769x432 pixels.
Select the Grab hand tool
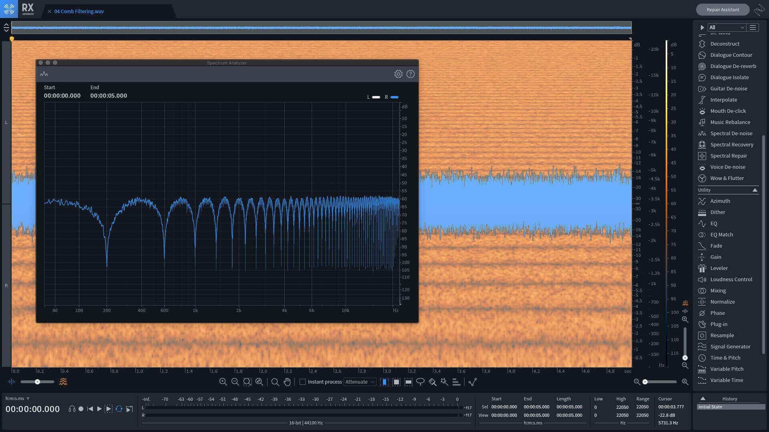(x=287, y=382)
